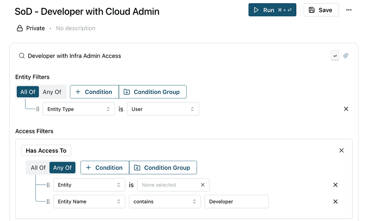Select All Of in Entity Filters
The height and width of the screenshot is (221, 368).
coord(28,92)
